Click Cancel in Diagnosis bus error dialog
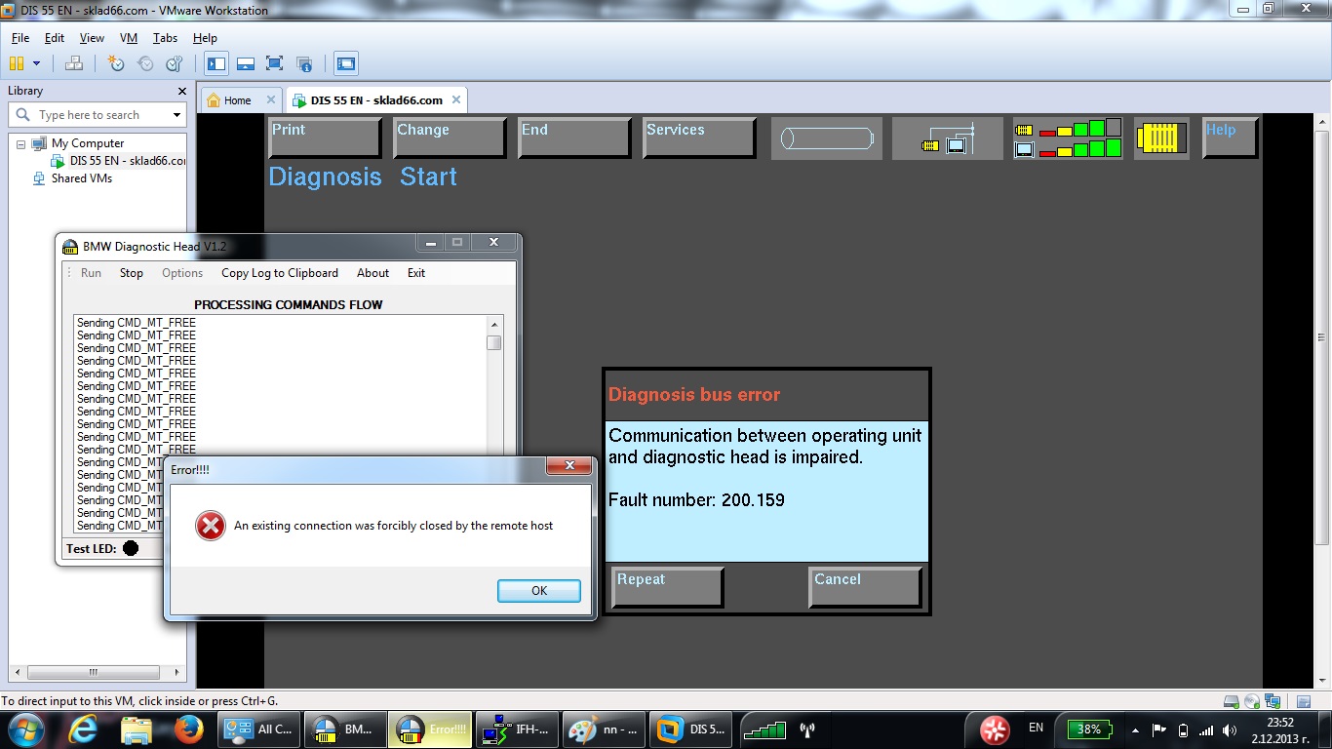The height and width of the screenshot is (749, 1332). pos(866,587)
